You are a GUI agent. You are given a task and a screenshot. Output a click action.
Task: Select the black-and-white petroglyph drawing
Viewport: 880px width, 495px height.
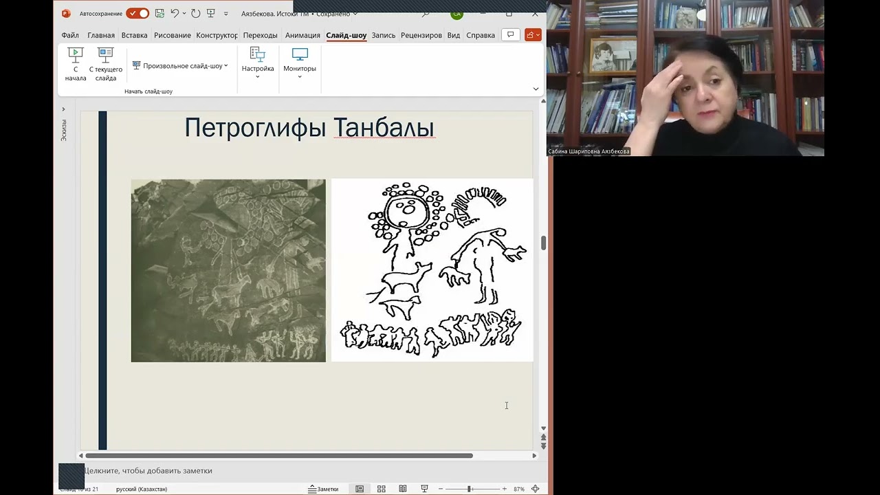[x=432, y=270]
